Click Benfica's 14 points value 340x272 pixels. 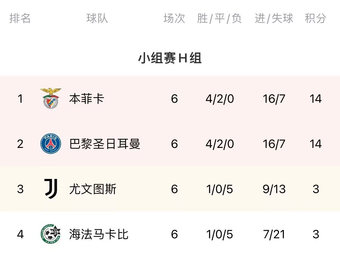click(316, 99)
